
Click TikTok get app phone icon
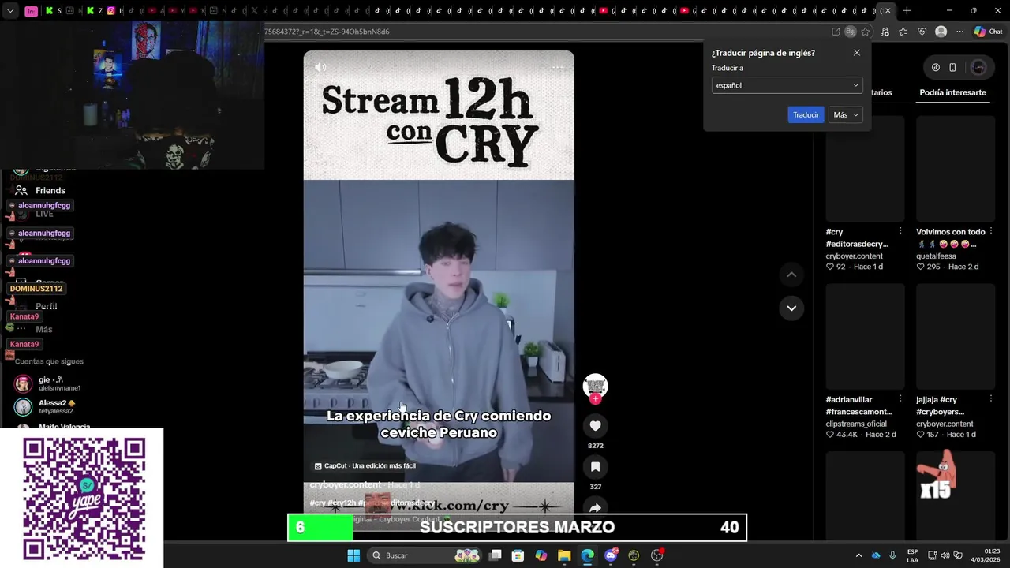(x=952, y=67)
